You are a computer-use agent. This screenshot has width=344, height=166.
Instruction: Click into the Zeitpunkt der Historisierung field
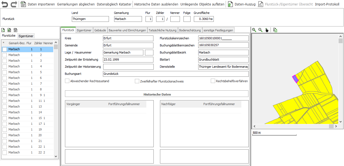[x=128, y=67]
